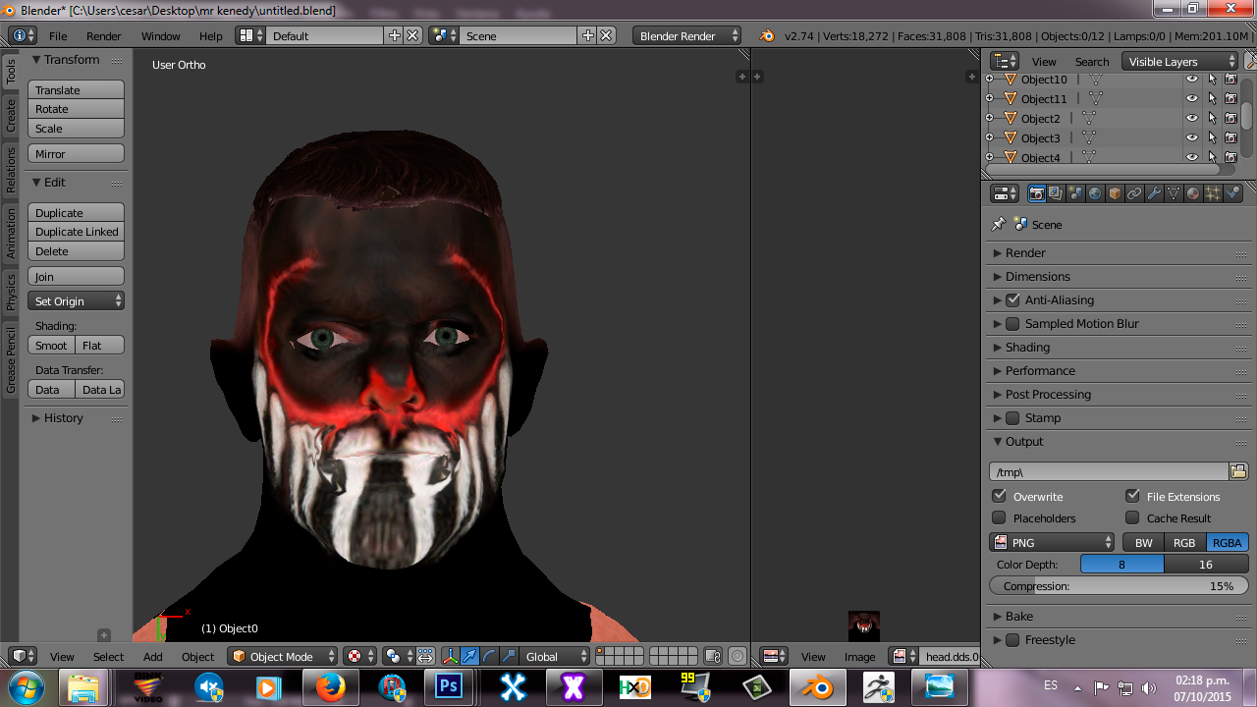Adjust the Compression slider
This screenshot has height=707, width=1257.
coord(1119,585)
